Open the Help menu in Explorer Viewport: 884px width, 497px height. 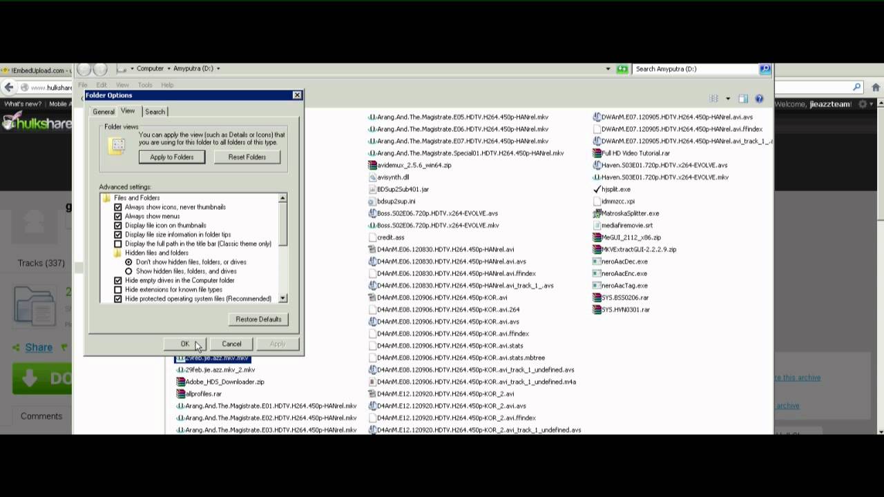click(167, 85)
